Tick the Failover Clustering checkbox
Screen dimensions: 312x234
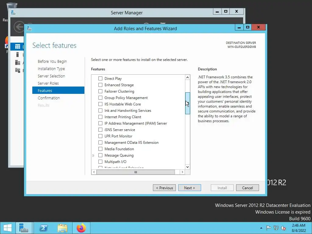[100, 91]
